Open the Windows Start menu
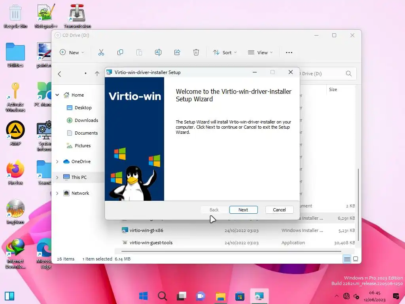Viewport: 405px width, 304px height. [143, 296]
